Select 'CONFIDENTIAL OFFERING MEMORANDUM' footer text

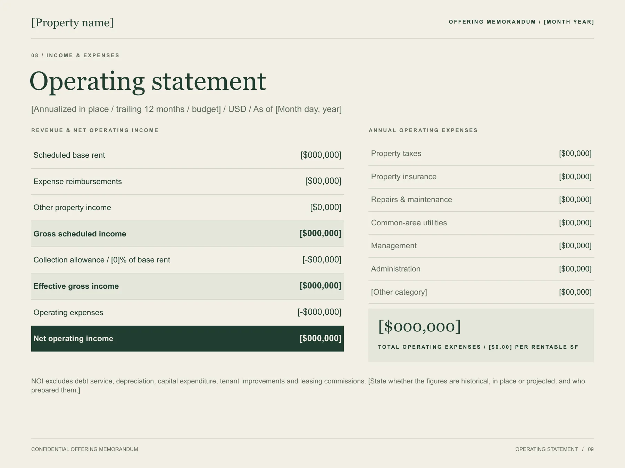pyautogui.click(x=85, y=449)
